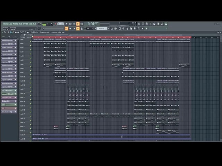Click the render/export audio icon
Screen dimensions: 222x166
pyautogui.click(x=158, y=24)
